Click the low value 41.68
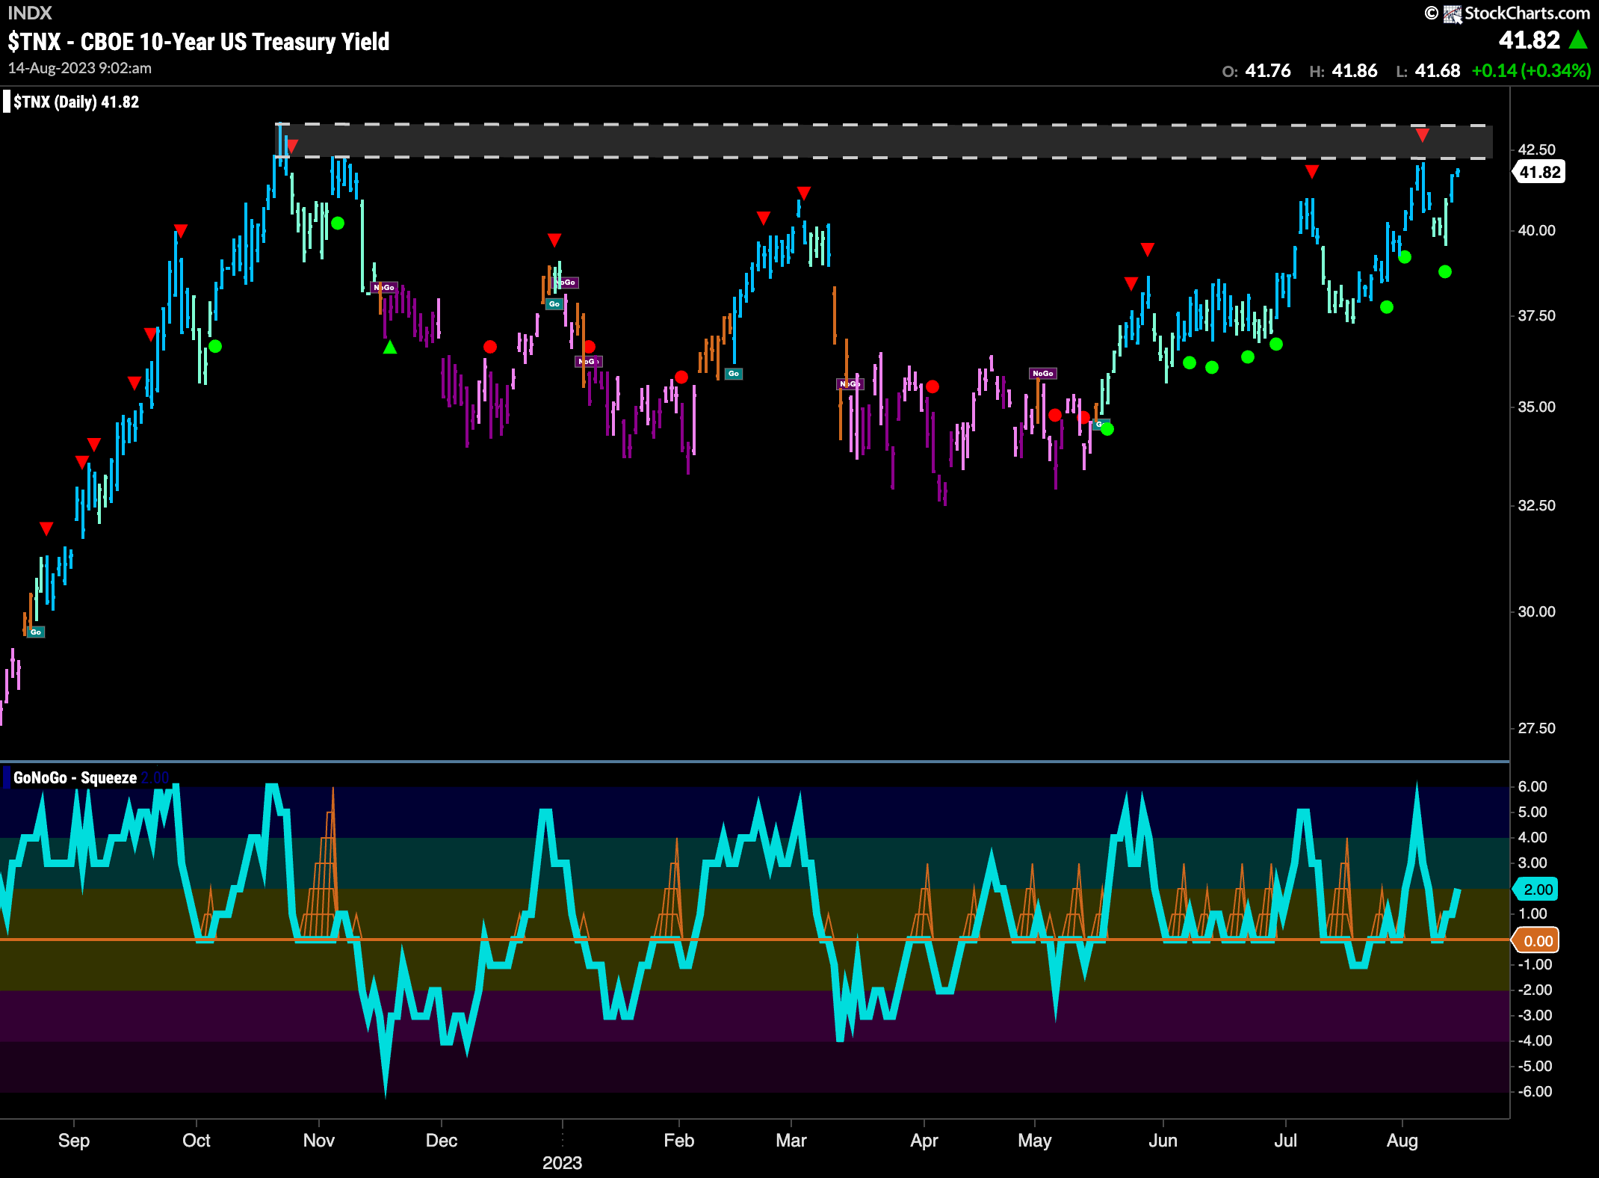The width and height of the screenshot is (1599, 1178). [x=1438, y=70]
